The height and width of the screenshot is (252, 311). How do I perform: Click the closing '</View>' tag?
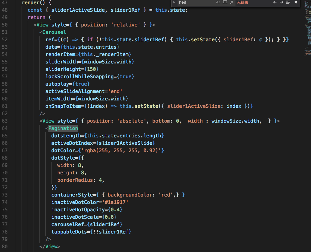coord(50,247)
